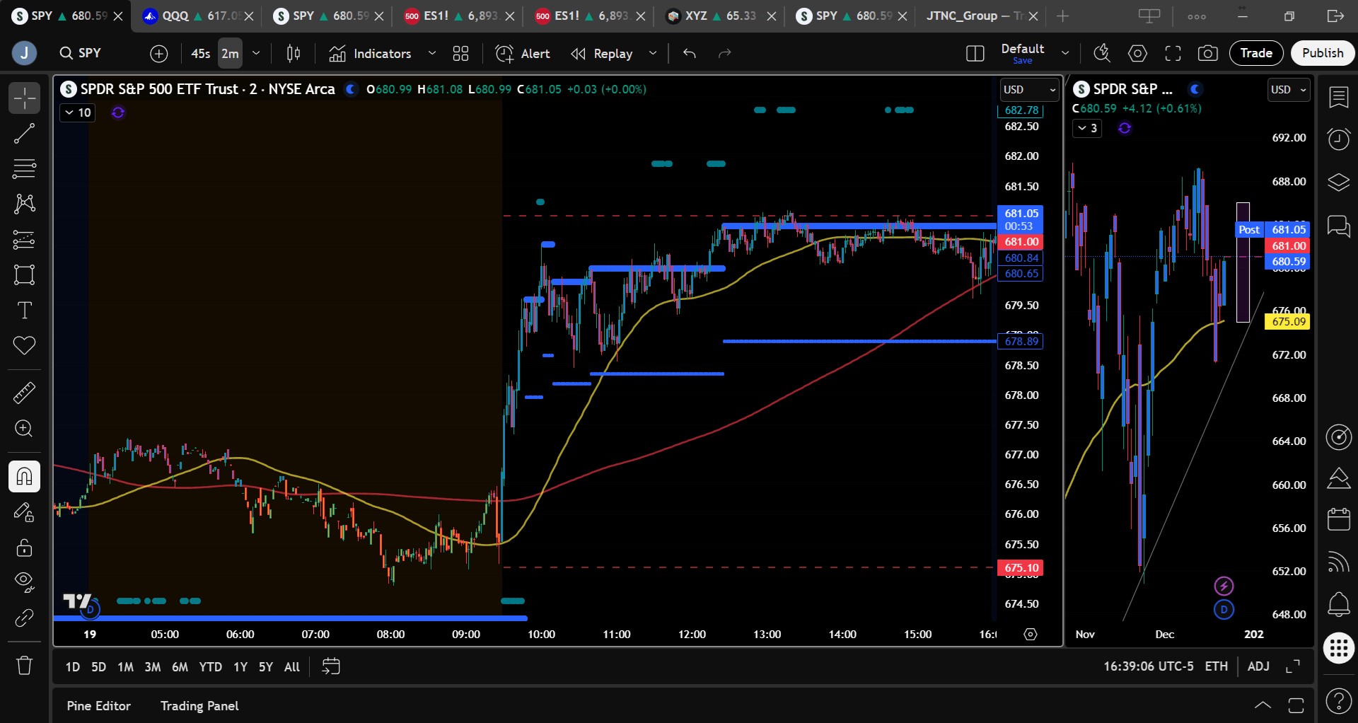Open the notifications bell panel
The height and width of the screenshot is (723, 1358).
[x=1339, y=604]
